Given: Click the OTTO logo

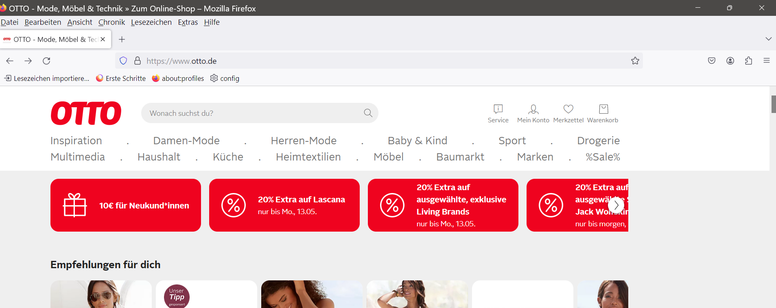Looking at the screenshot, I should point(86,113).
